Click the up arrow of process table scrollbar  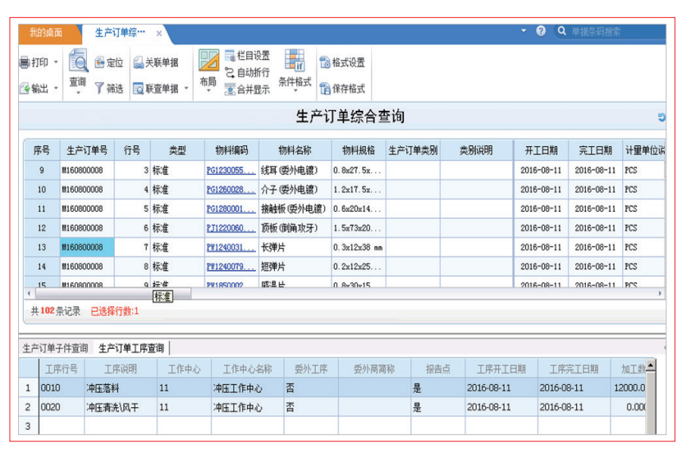click(x=651, y=365)
